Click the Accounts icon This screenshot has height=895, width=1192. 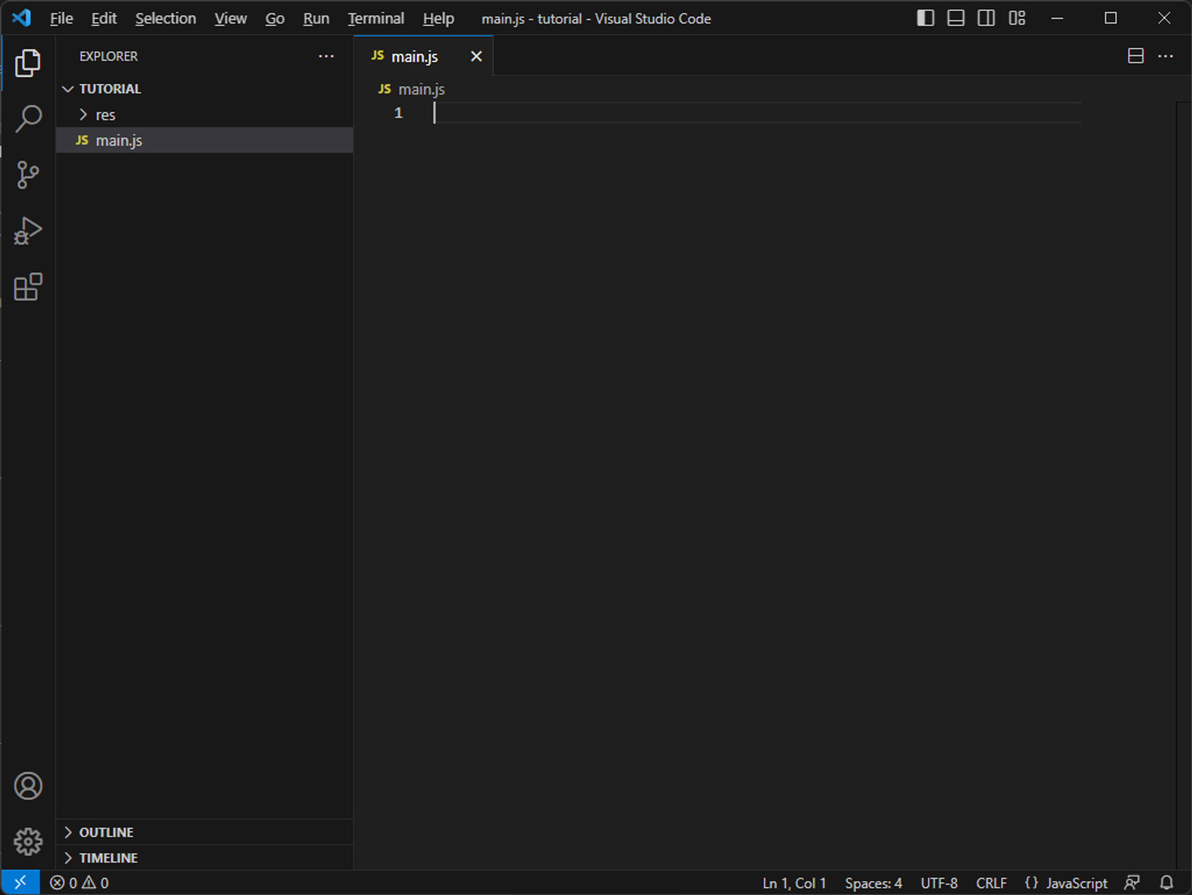point(28,786)
